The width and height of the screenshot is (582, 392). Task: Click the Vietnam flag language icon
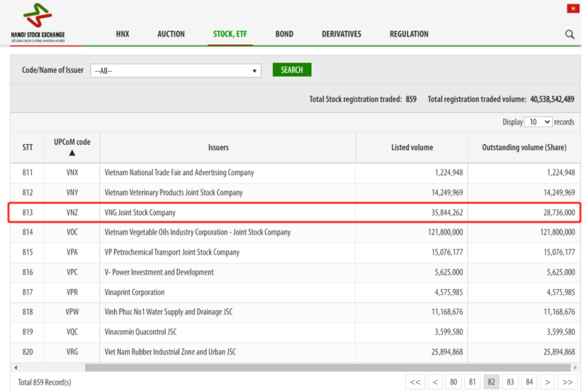pyautogui.click(x=573, y=8)
